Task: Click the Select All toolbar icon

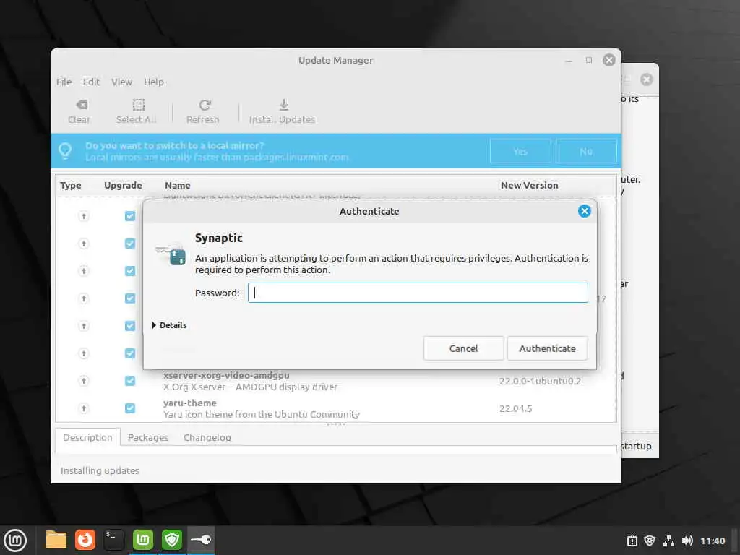Action: 138,105
